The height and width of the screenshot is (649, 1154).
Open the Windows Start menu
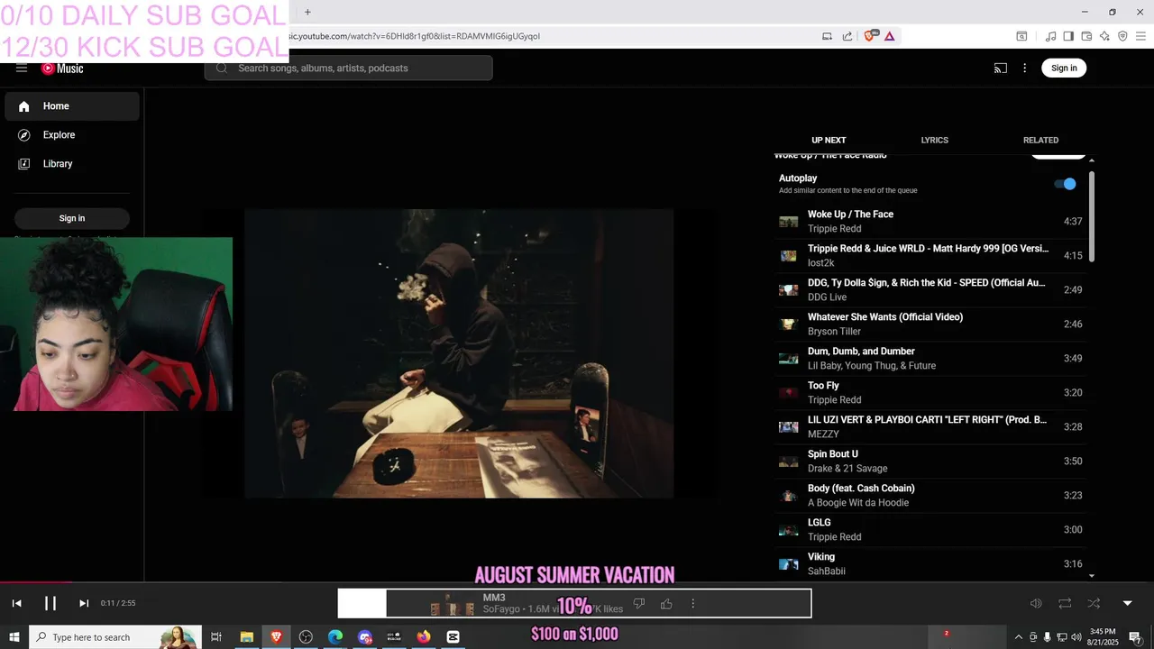pos(14,637)
